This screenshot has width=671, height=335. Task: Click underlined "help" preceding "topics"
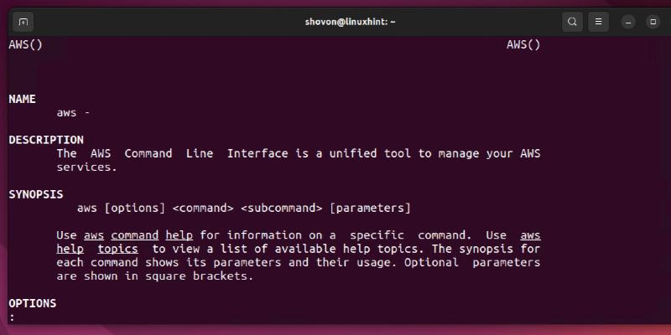pos(70,249)
